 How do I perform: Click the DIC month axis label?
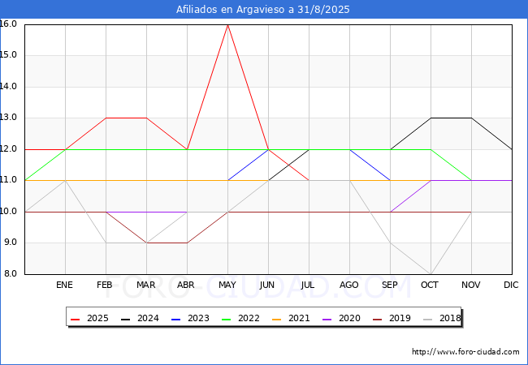click(x=511, y=285)
